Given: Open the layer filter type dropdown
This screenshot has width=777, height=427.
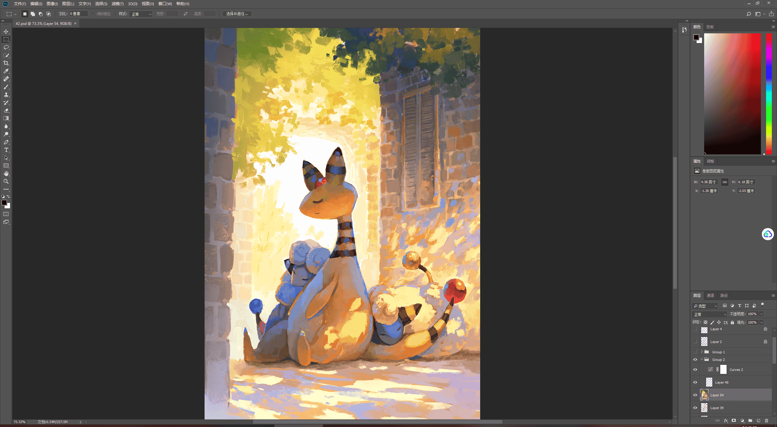Looking at the screenshot, I should click(x=705, y=306).
